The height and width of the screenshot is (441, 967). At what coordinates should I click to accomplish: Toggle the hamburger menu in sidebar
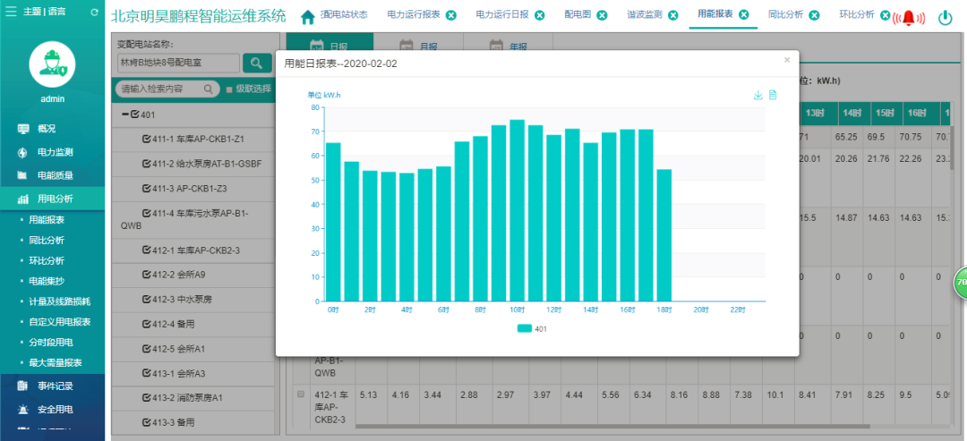pos(10,13)
